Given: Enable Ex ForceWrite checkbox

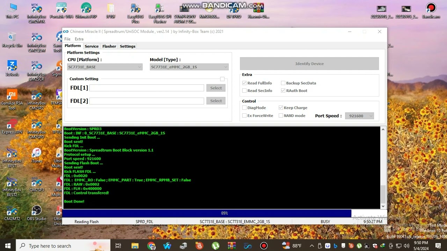Looking at the screenshot, I should [x=244, y=116].
